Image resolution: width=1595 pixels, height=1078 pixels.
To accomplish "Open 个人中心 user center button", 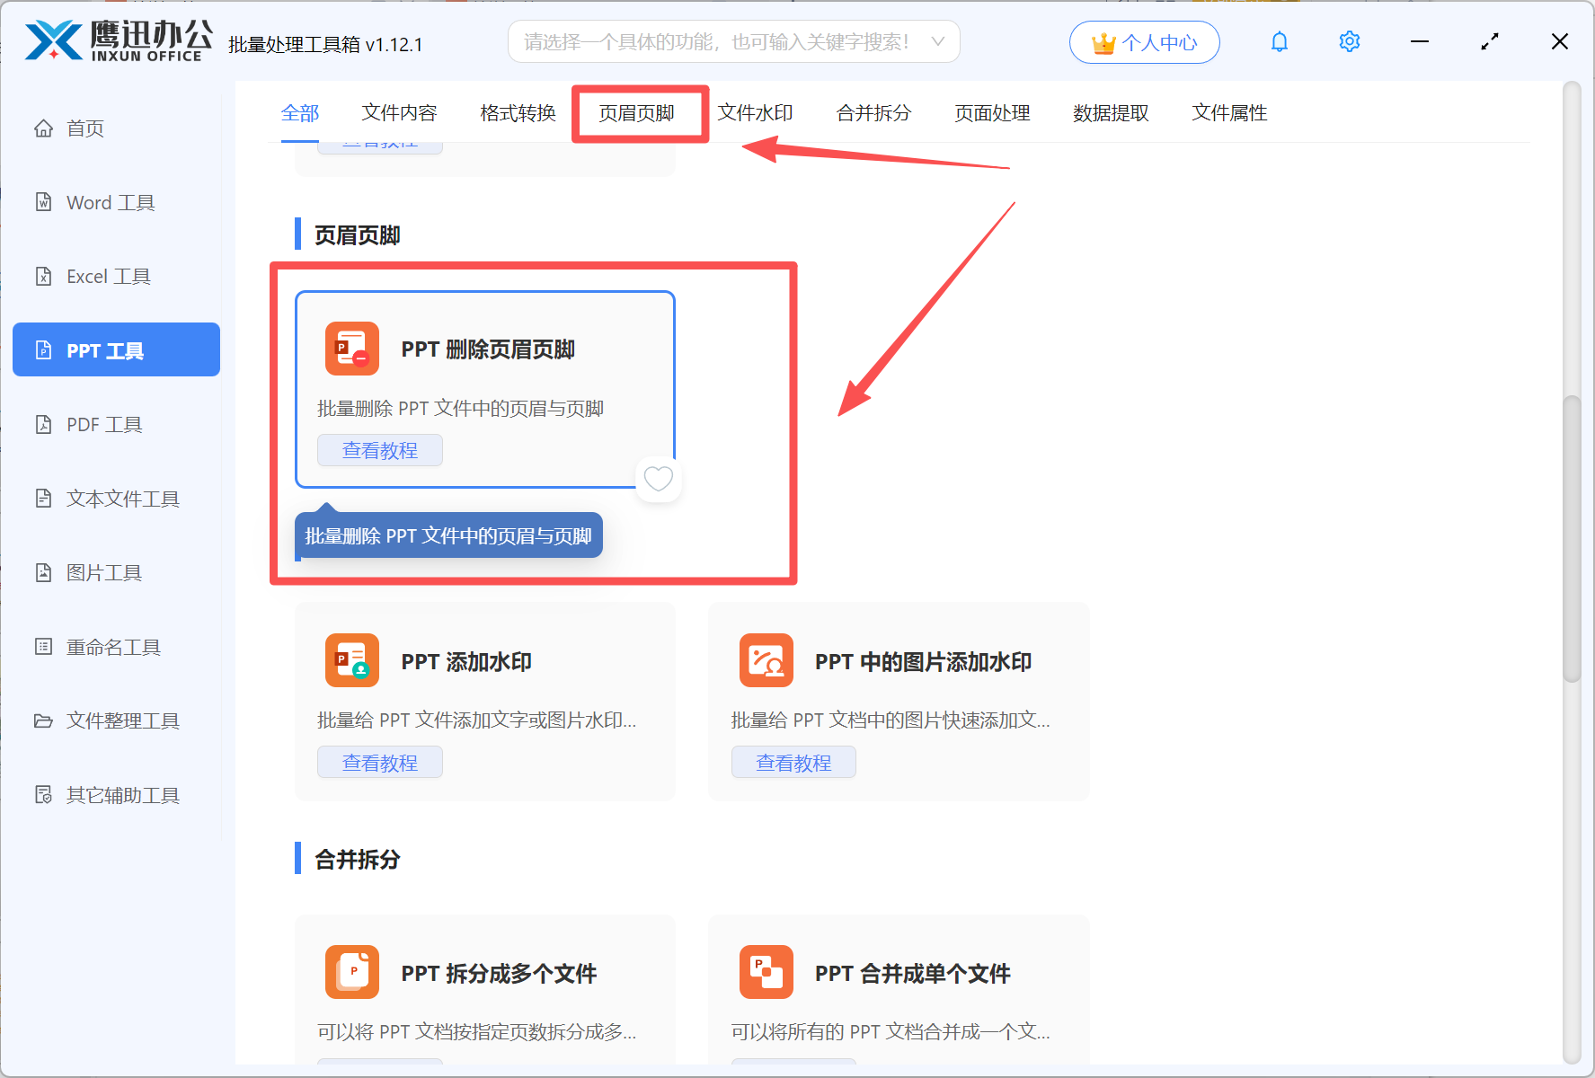I will [1144, 42].
